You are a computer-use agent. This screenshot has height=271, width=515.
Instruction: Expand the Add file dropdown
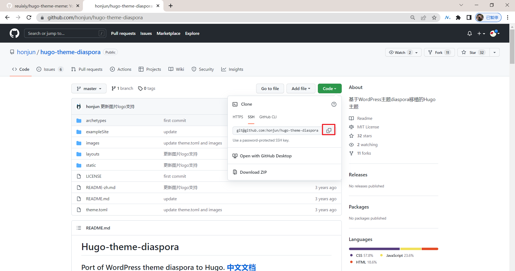point(301,88)
